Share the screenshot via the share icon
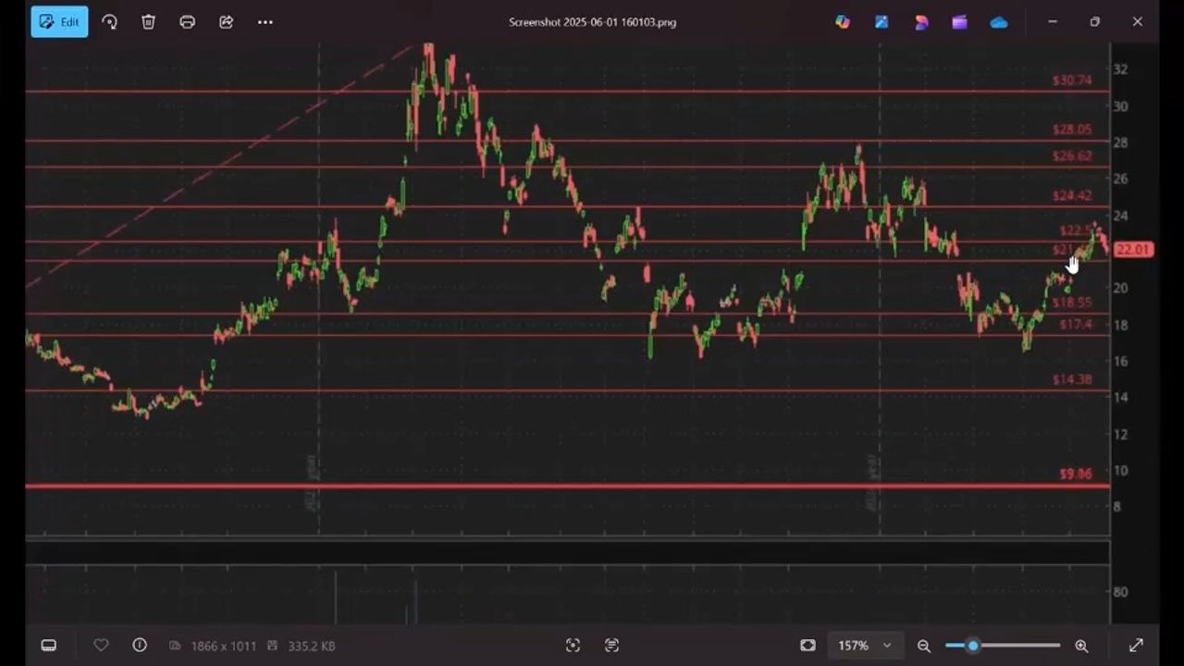This screenshot has width=1184, height=666. pyautogui.click(x=226, y=22)
